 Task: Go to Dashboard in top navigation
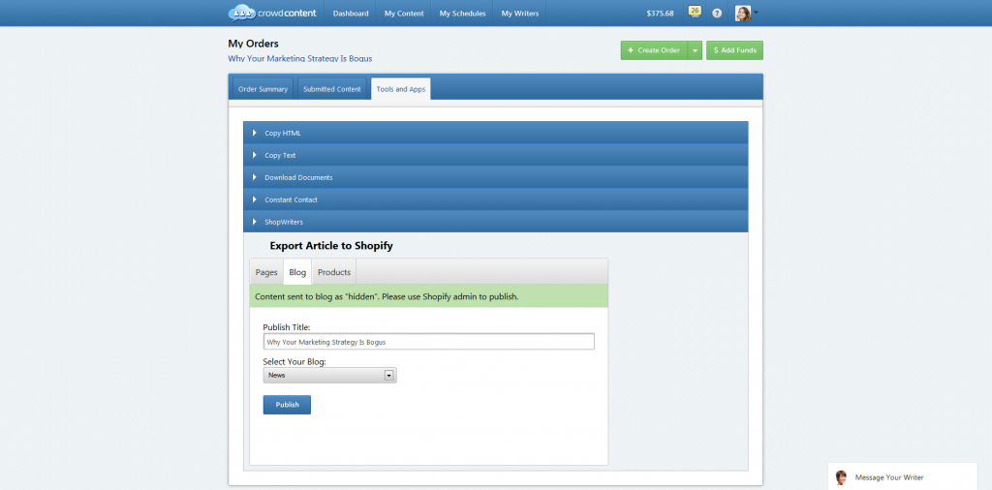pyautogui.click(x=351, y=14)
